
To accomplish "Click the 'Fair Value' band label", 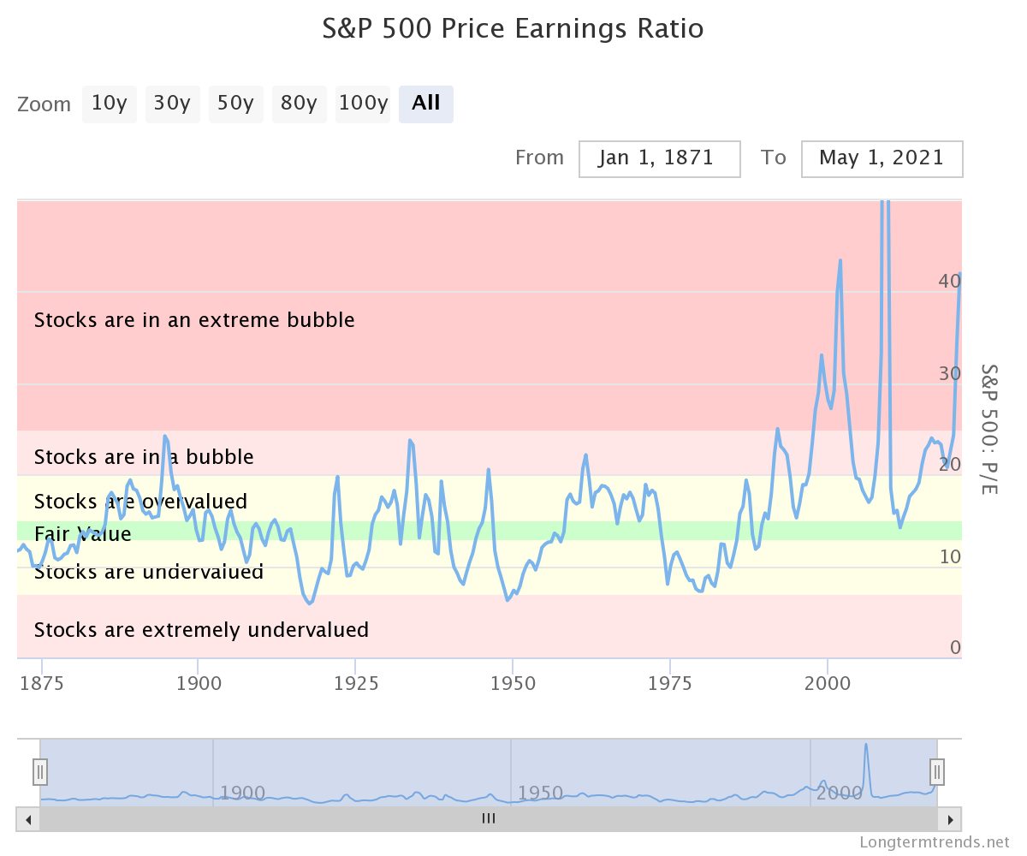I will tap(83, 534).
